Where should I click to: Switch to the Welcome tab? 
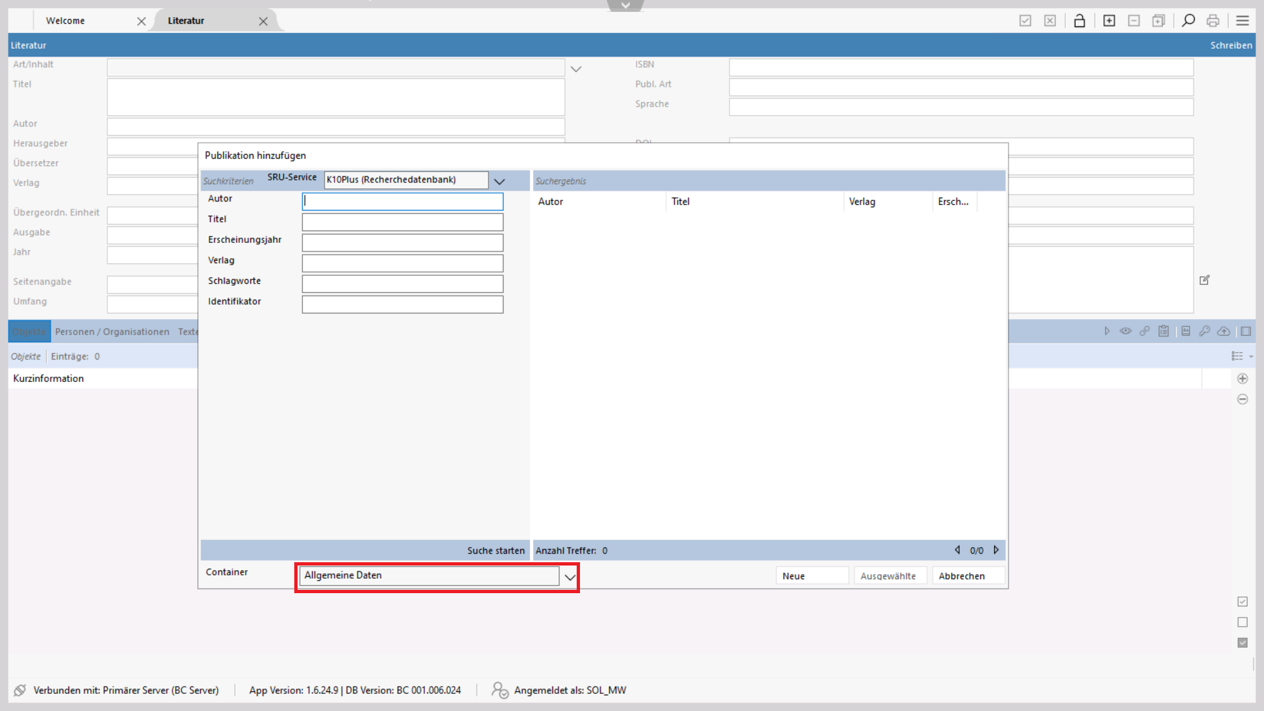pyautogui.click(x=66, y=21)
